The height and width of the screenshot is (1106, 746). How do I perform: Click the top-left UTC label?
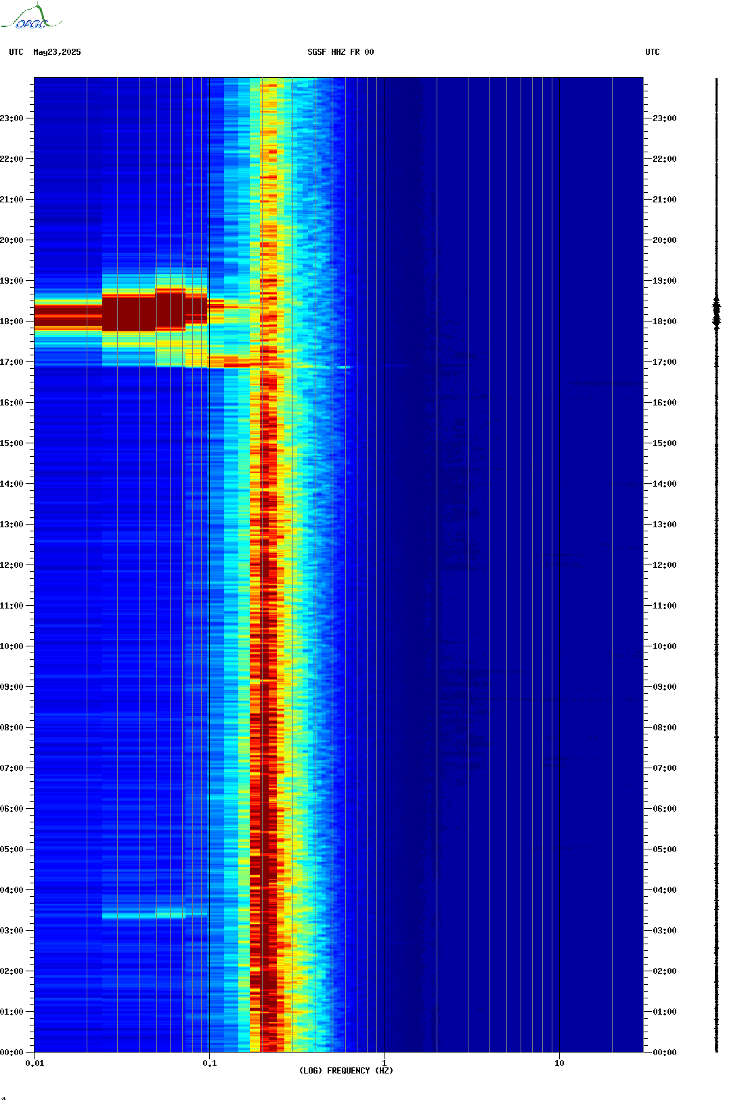tap(16, 52)
